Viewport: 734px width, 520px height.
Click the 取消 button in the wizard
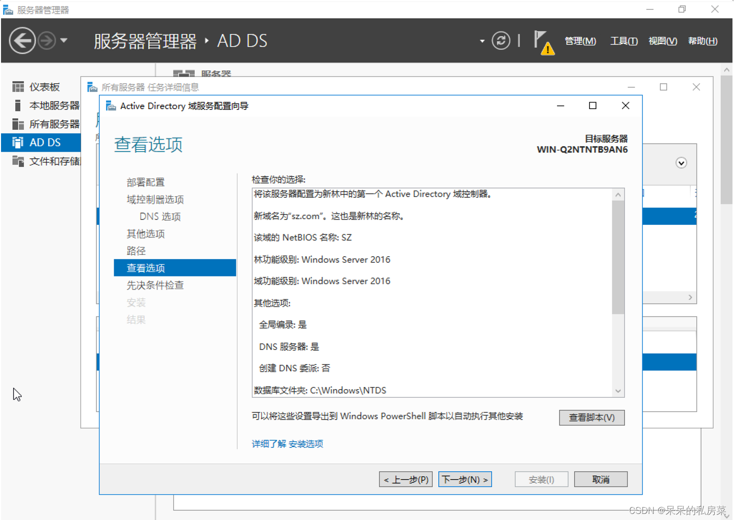pyautogui.click(x=601, y=479)
